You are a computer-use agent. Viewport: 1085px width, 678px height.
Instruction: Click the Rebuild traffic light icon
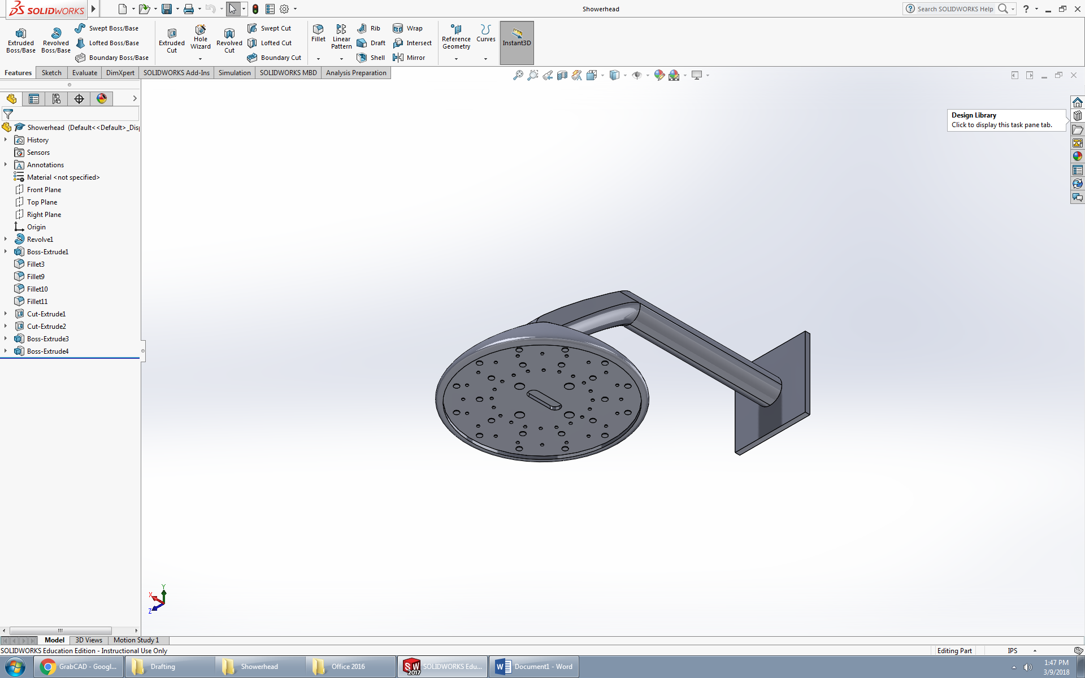(255, 9)
